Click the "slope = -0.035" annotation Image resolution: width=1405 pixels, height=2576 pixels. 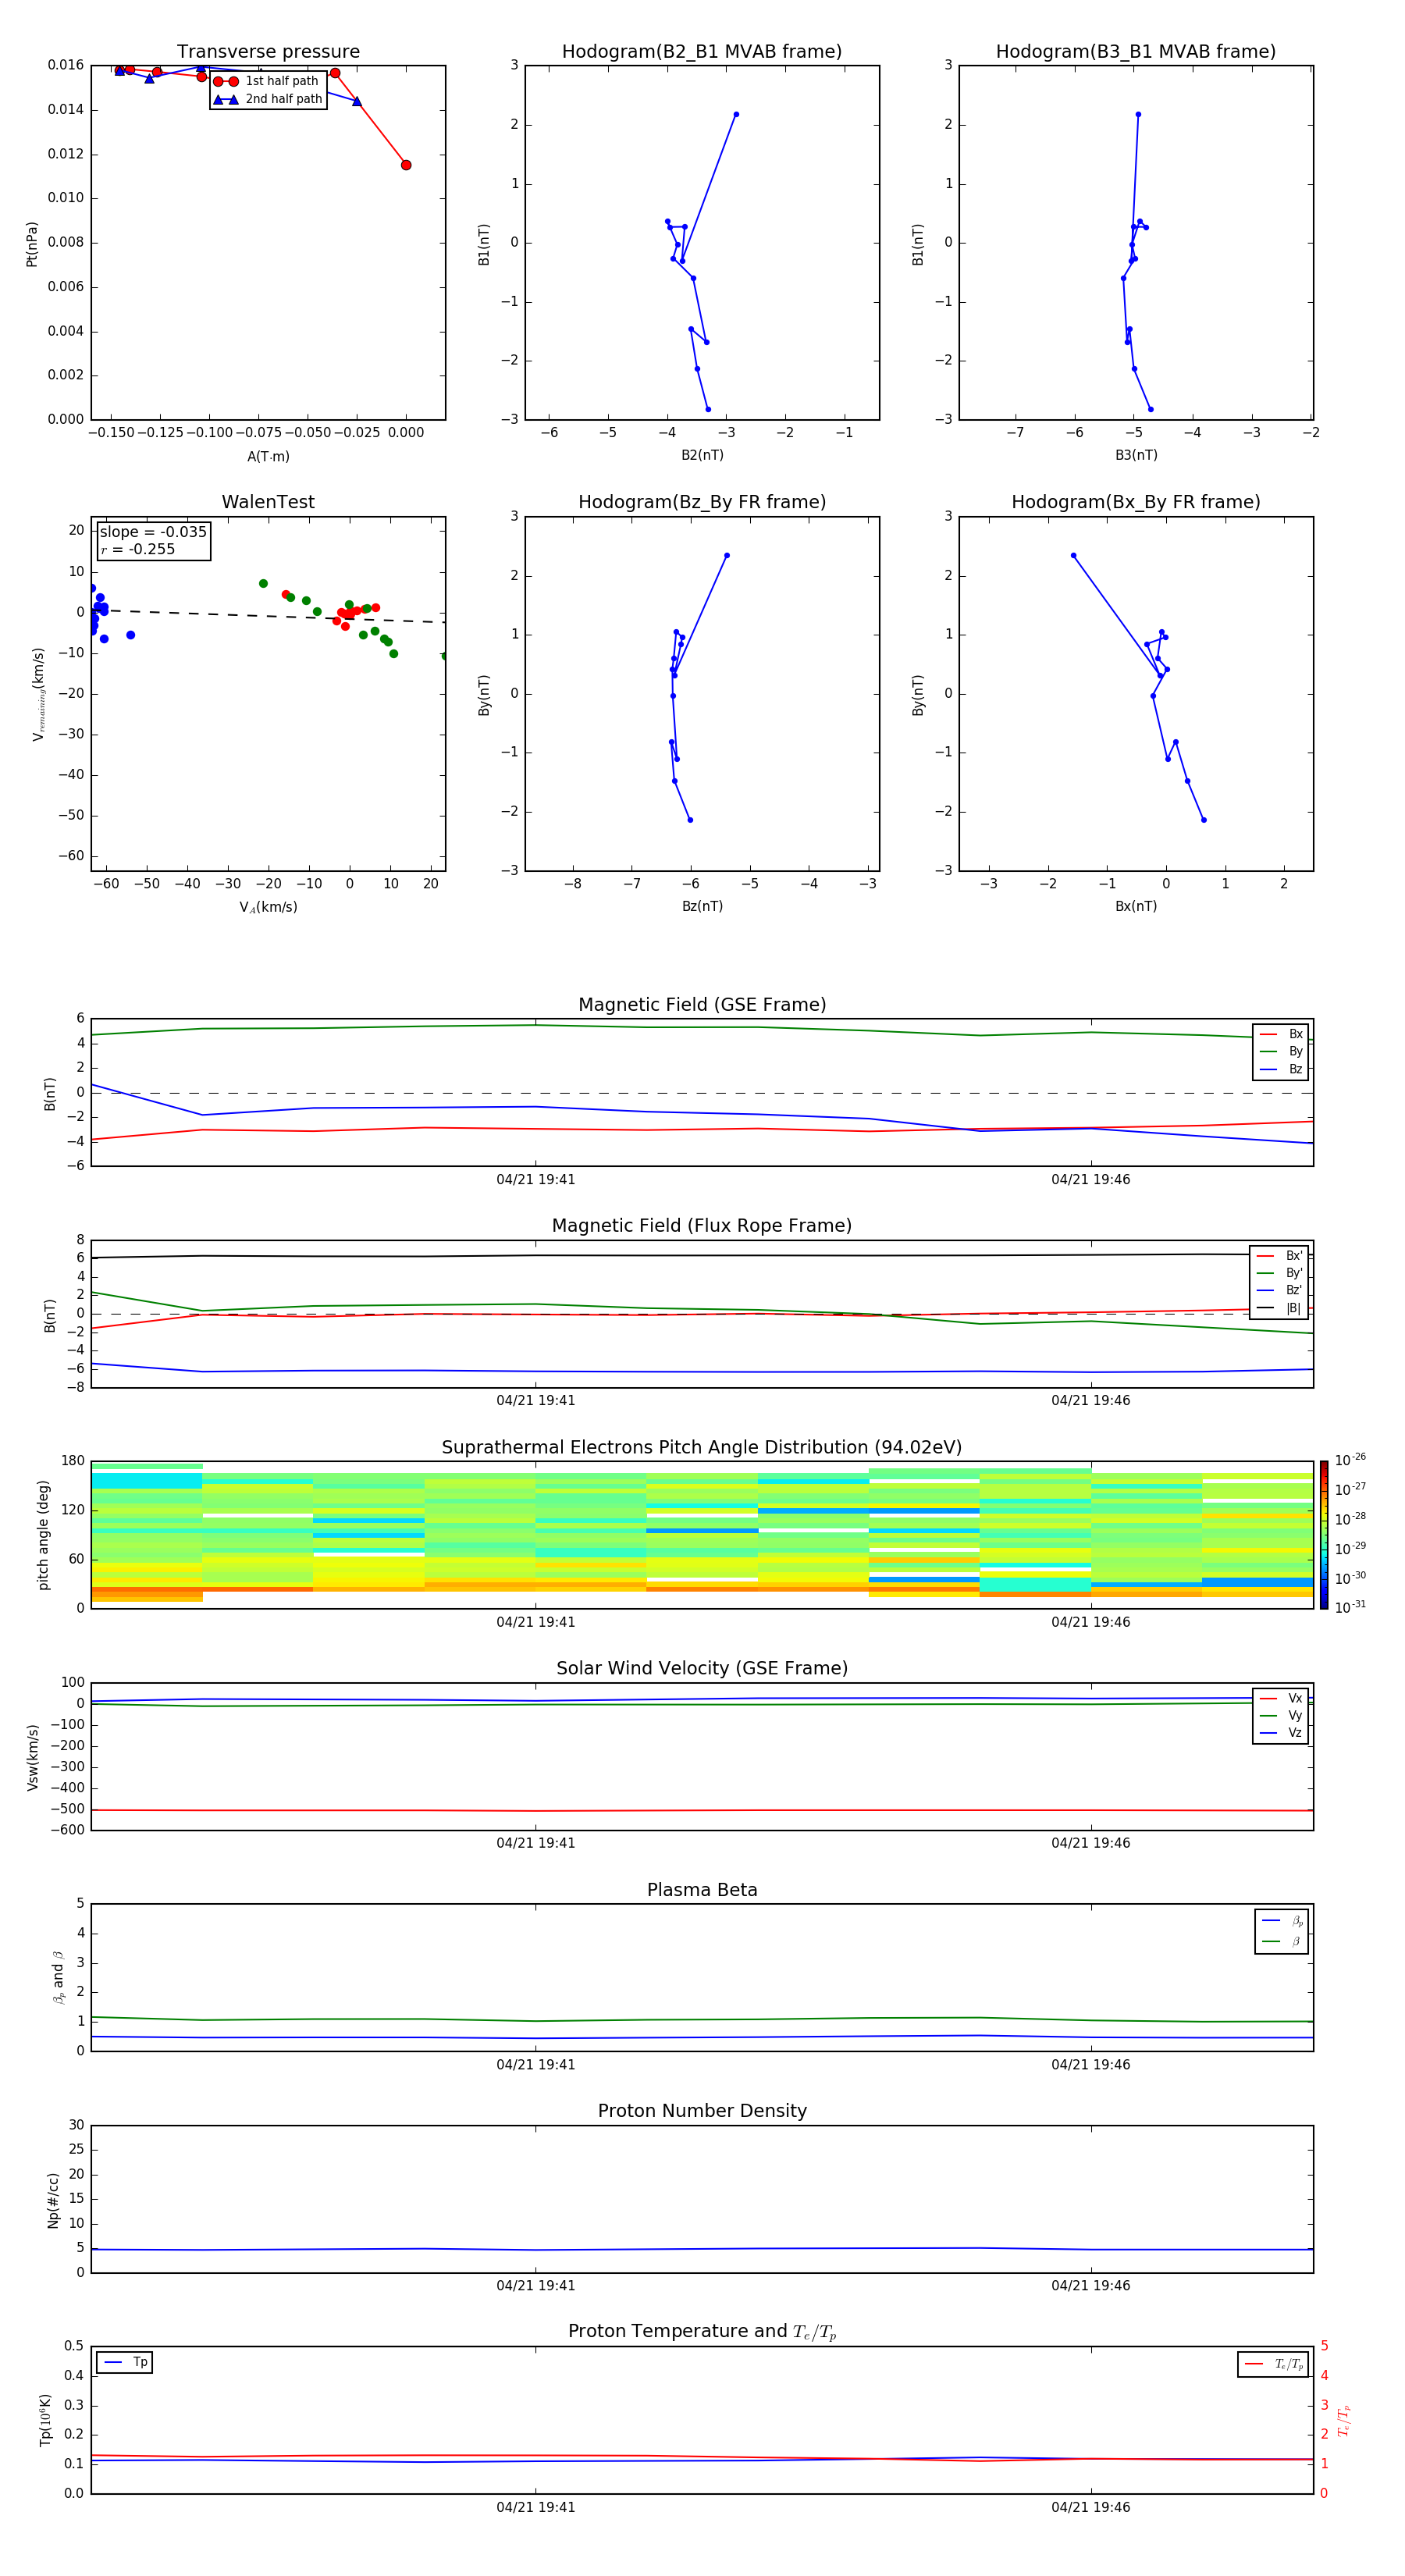pyautogui.click(x=153, y=532)
